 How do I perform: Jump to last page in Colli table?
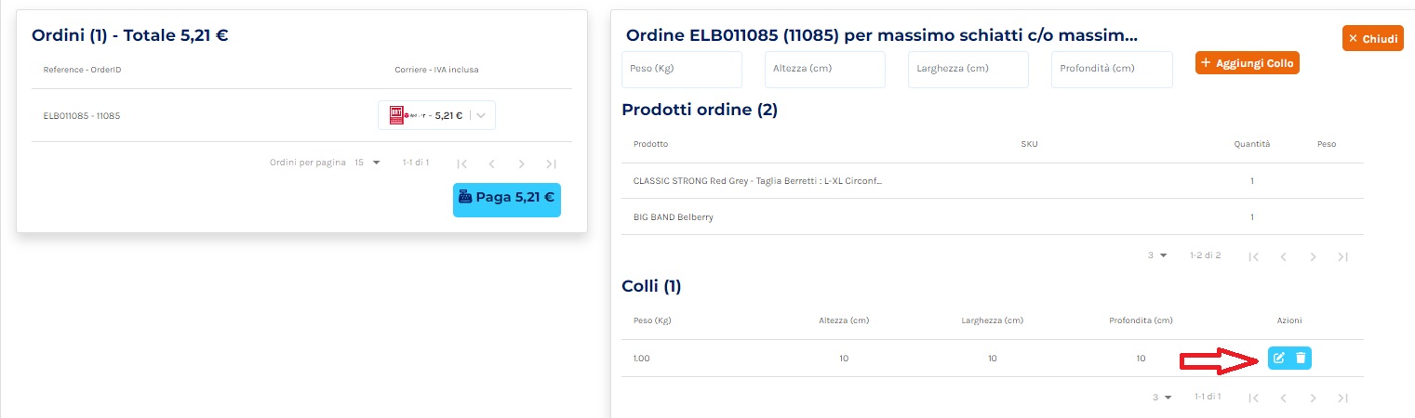(1342, 398)
